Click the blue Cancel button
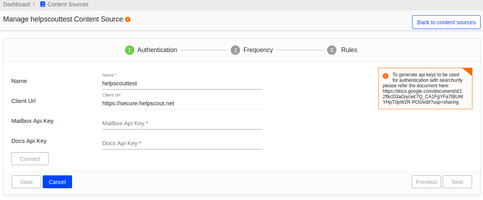Screen dimensions: 483x200 pos(57,182)
